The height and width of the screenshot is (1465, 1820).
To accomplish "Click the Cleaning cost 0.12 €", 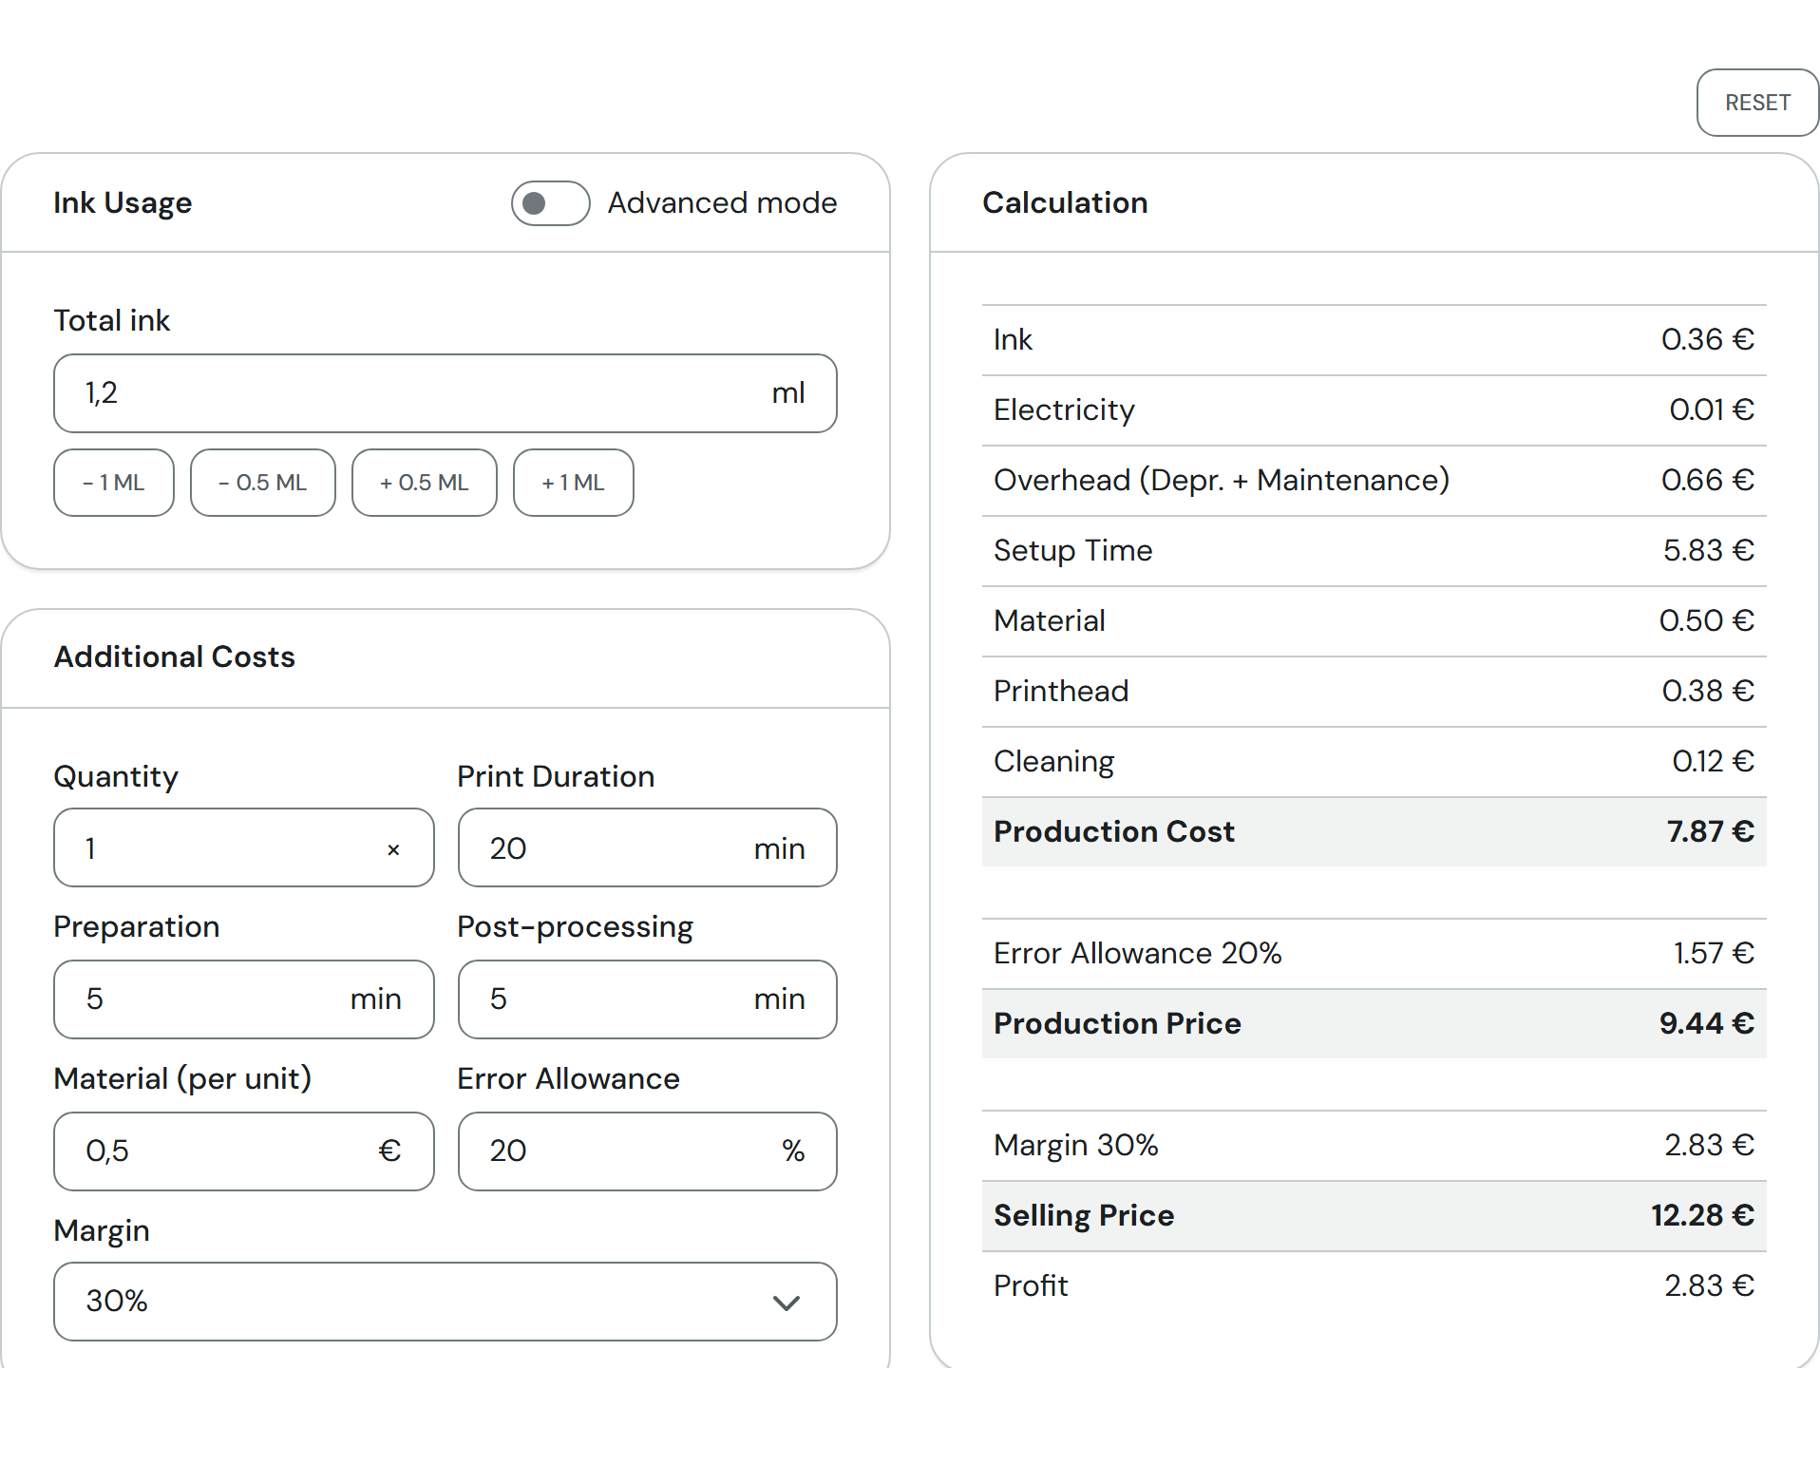I will [x=1713, y=761].
